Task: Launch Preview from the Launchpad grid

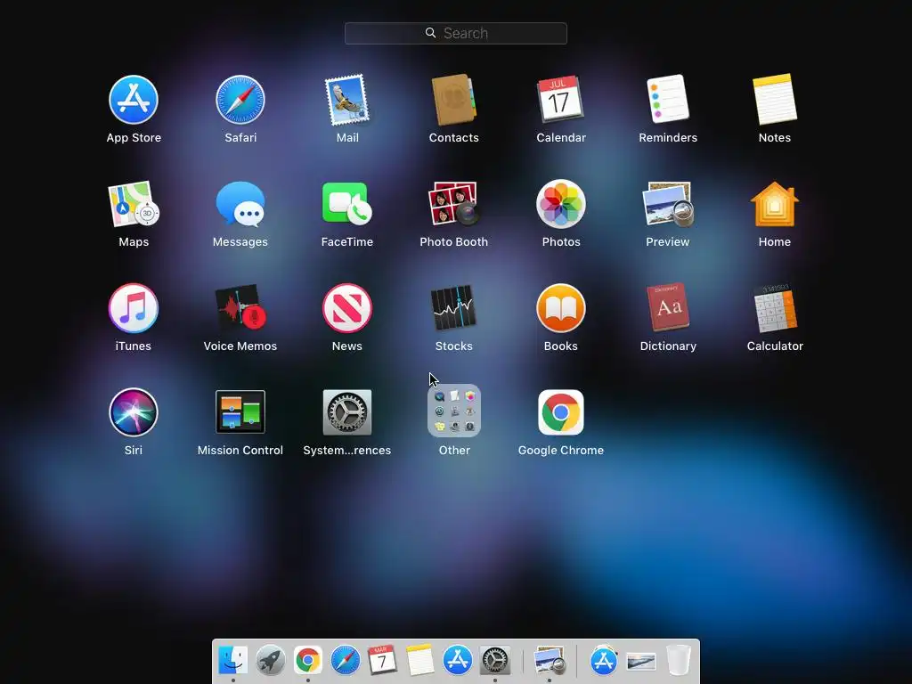Action: point(668,204)
